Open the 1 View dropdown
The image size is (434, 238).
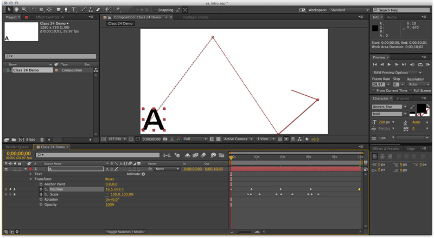(x=265, y=139)
